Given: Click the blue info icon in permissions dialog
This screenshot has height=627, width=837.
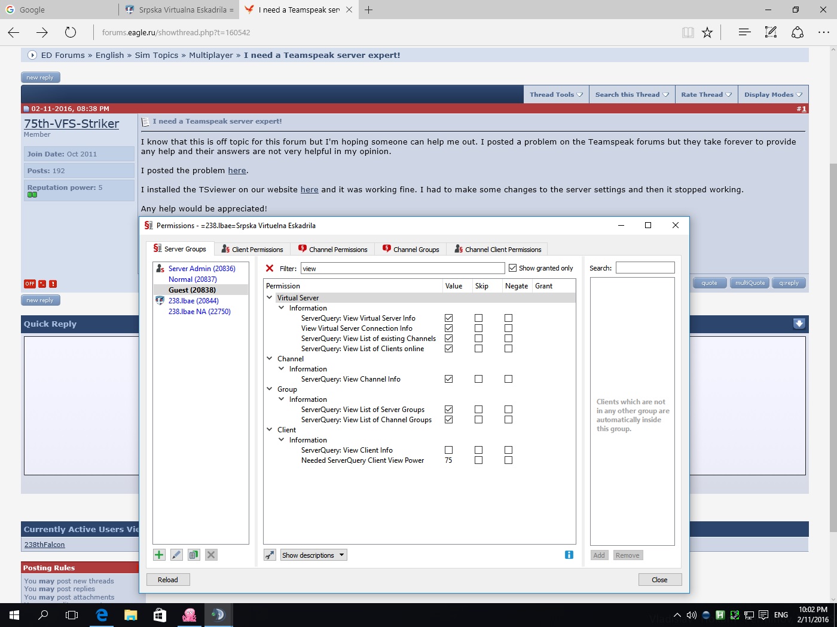Looking at the screenshot, I should pyautogui.click(x=569, y=555).
